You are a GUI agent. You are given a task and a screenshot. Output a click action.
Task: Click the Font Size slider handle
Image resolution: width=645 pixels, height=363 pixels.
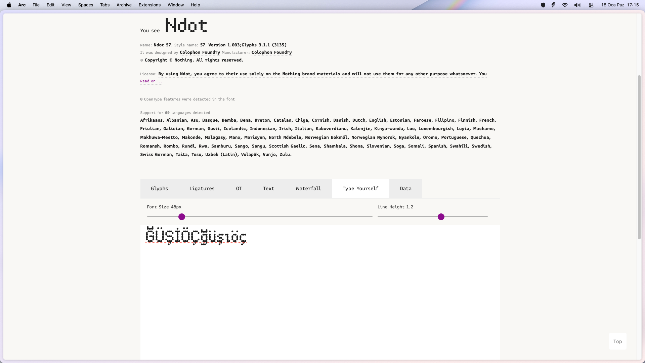182,217
